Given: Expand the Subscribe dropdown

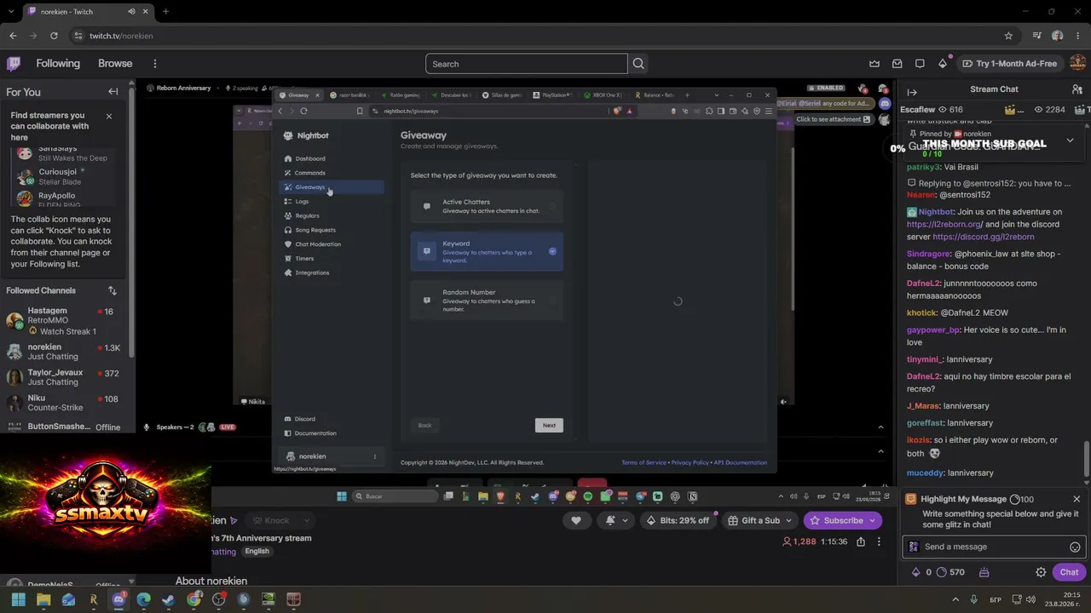Looking at the screenshot, I should pyautogui.click(x=873, y=520).
